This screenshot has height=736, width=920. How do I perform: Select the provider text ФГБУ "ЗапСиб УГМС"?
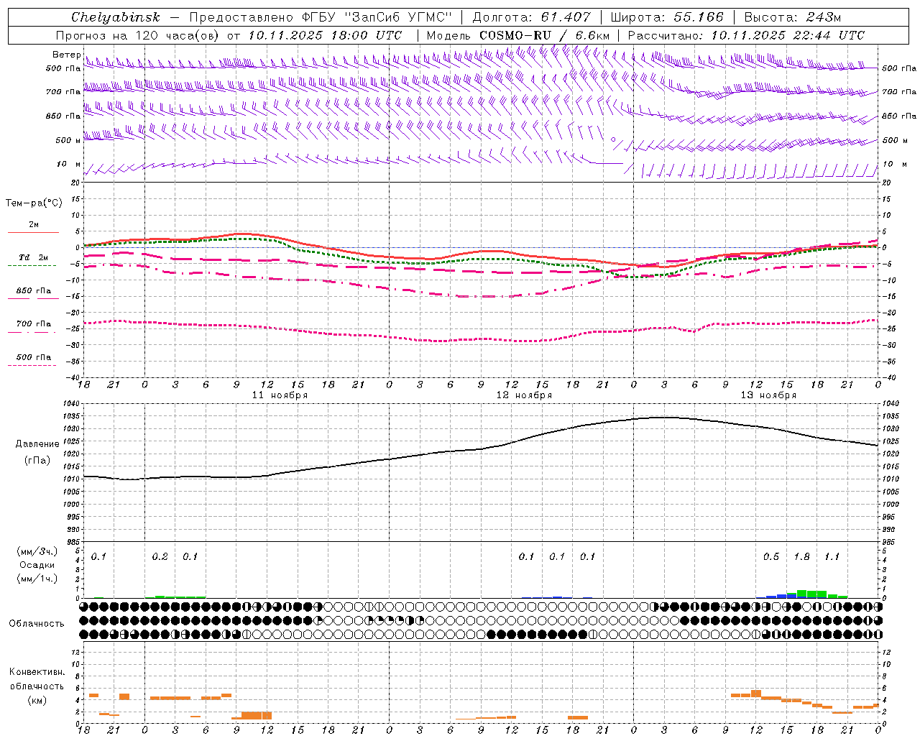click(376, 17)
